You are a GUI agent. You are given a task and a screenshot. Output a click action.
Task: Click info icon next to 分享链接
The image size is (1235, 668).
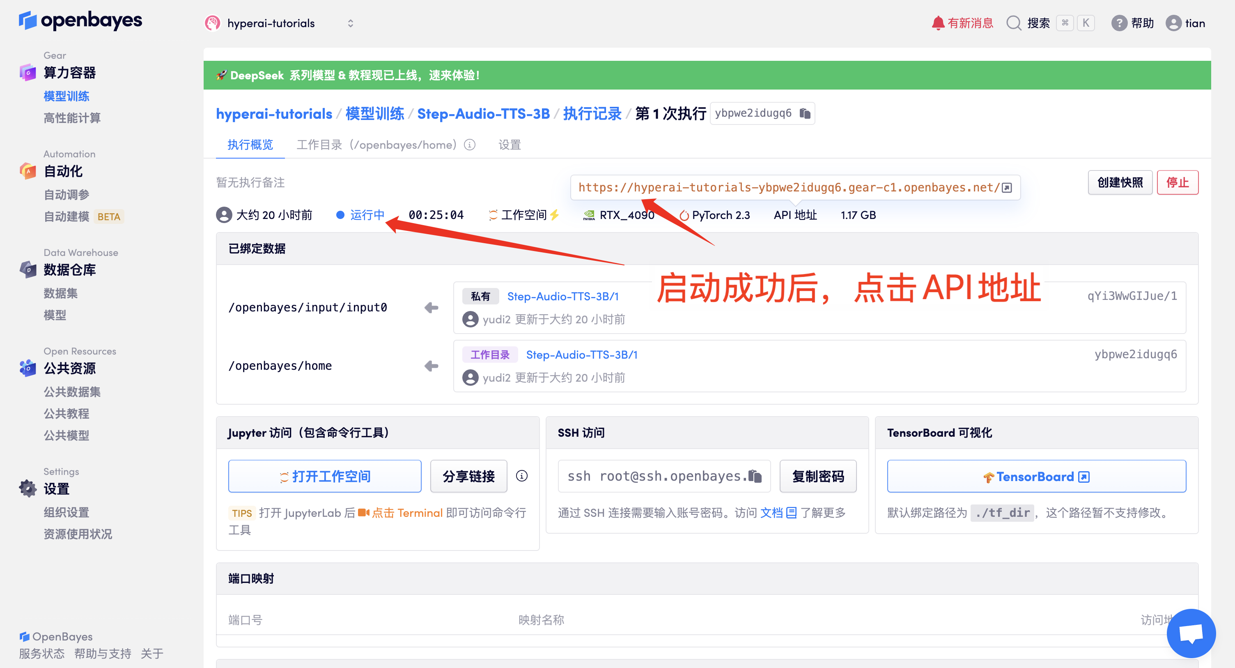coord(521,476)
